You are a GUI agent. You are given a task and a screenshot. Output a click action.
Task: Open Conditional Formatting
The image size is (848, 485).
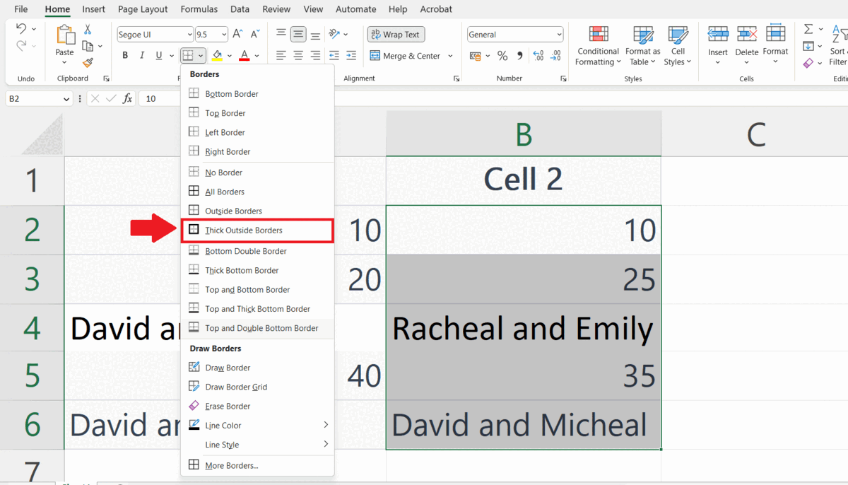coord(597,48)
